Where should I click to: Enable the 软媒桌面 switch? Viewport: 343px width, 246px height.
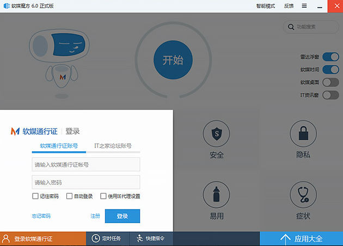[x=330, y=82]
